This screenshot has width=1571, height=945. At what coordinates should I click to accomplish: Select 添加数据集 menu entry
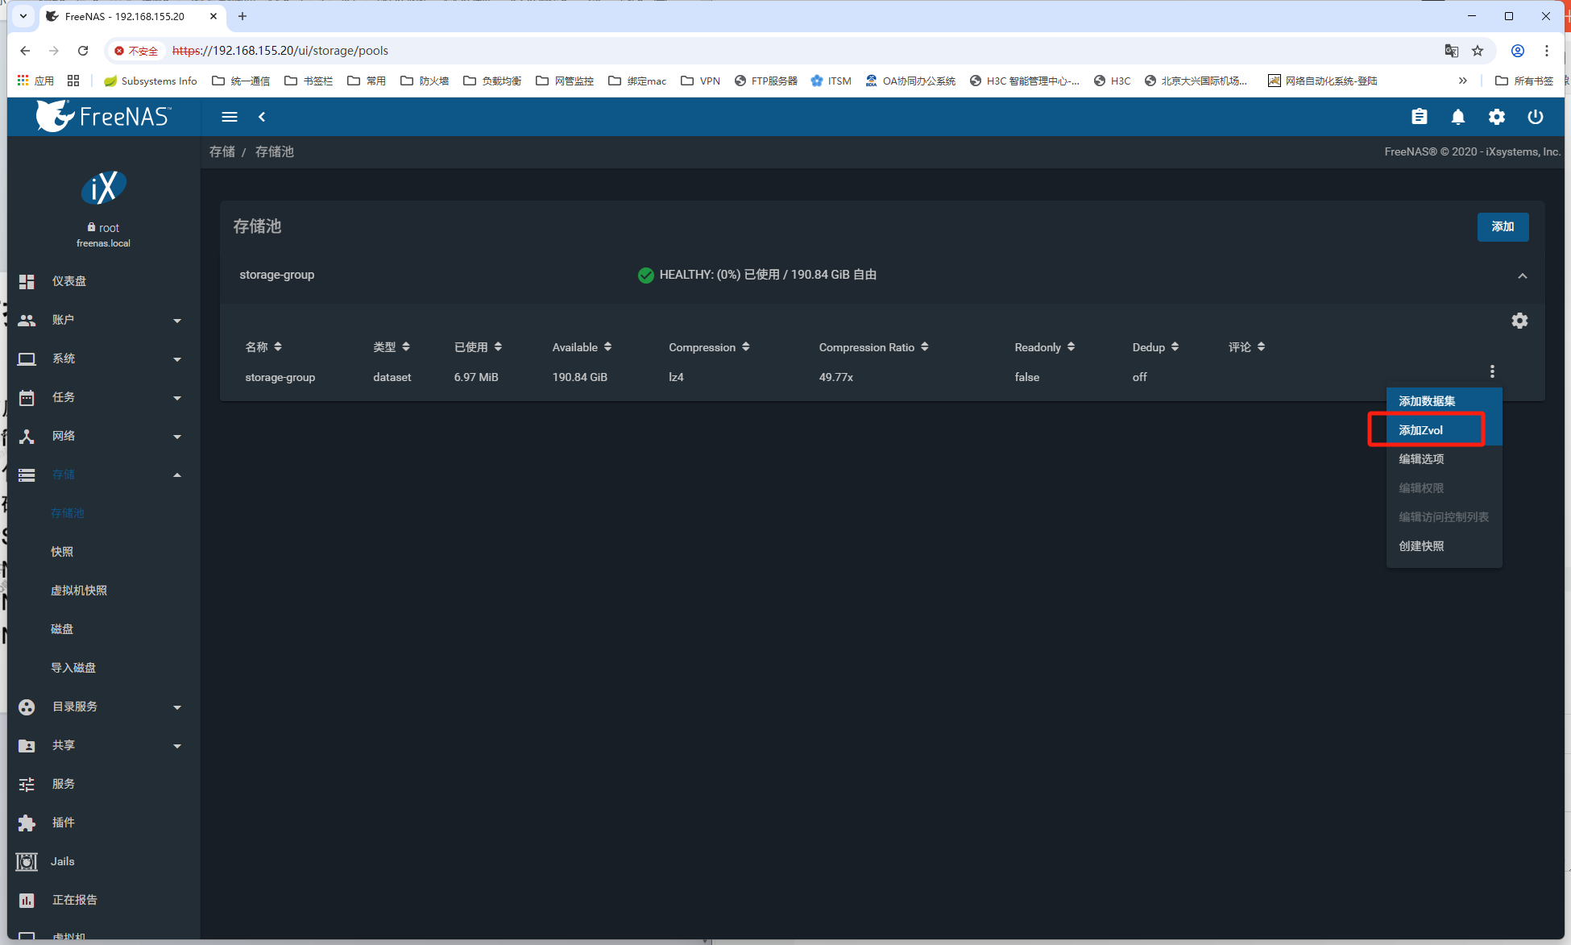pos(1427,401)
